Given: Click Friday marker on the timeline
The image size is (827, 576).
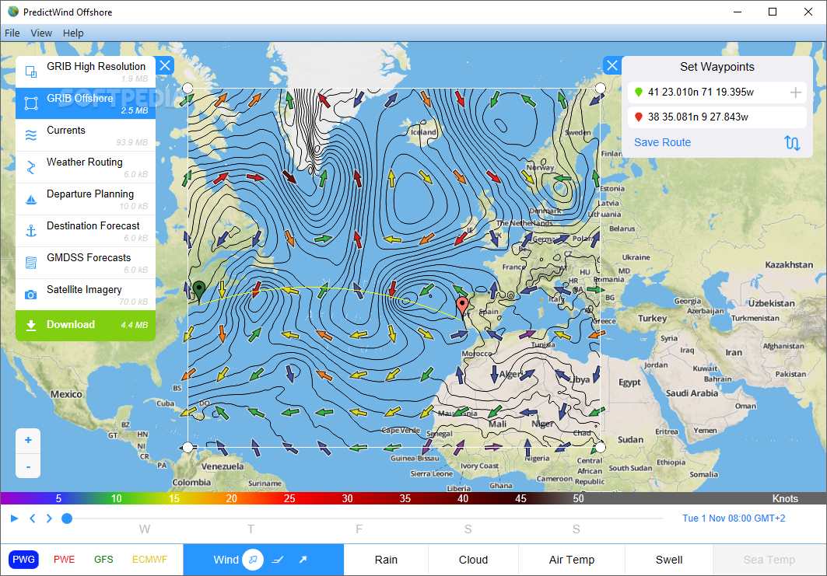Looking at the screenshot, I should (359, 529).
